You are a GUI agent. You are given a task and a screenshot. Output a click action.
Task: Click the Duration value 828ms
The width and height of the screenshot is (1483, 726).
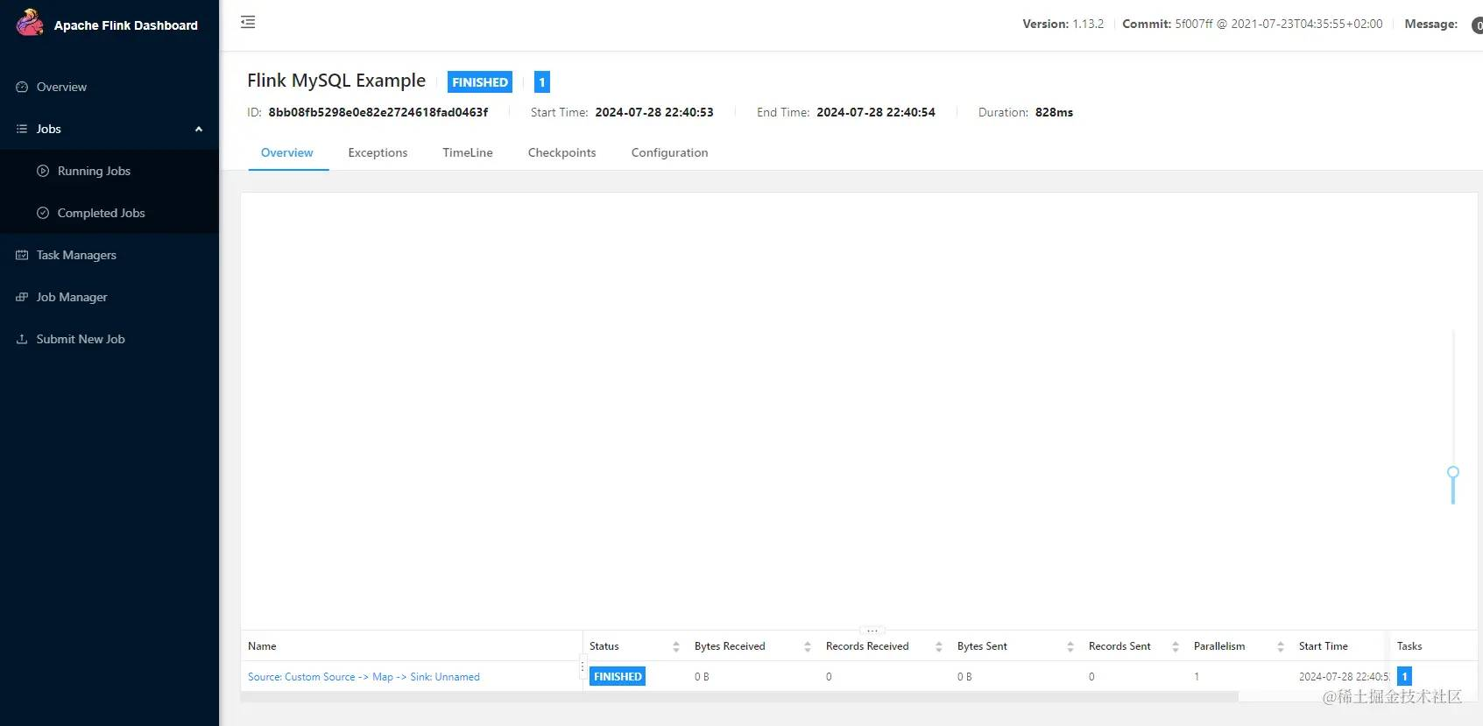tap(1054, 112)
